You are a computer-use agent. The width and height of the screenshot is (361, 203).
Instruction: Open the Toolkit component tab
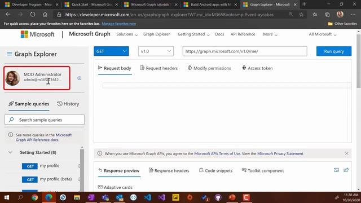(x=263, y=170)
